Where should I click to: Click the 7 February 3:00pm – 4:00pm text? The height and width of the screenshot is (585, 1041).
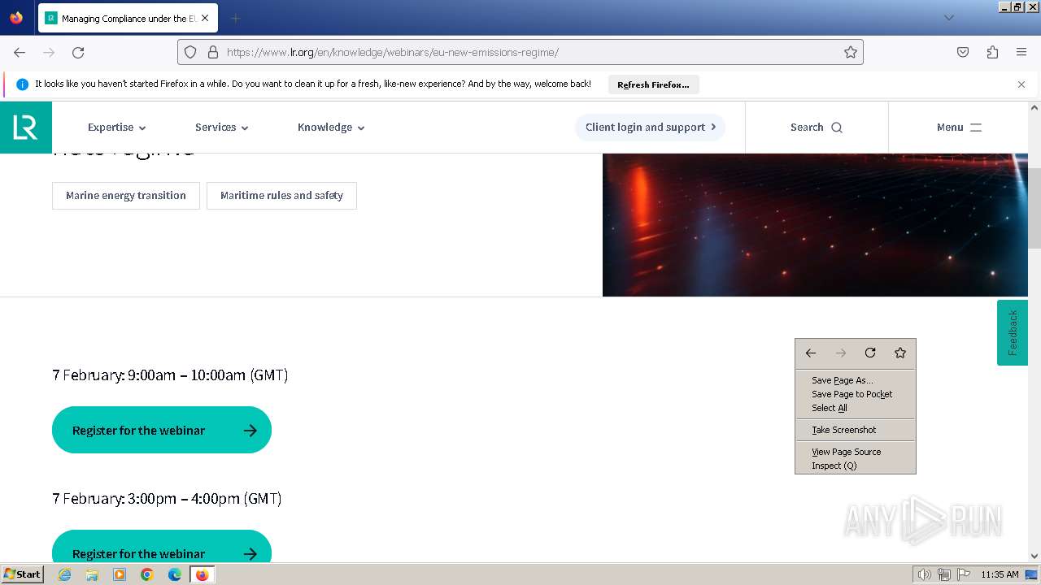click(167, 498)
